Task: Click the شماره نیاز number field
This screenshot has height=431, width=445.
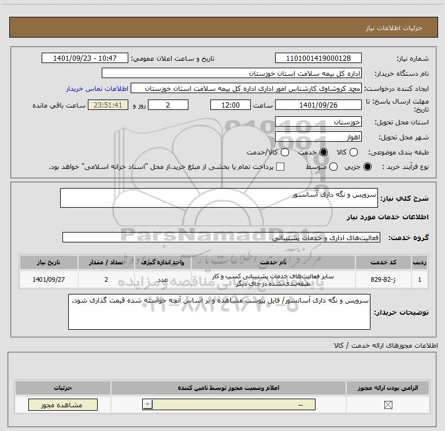Action: click(x=318, y=58)
